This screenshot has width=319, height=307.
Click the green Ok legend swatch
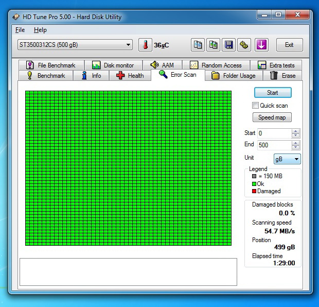pyautogui.click(x=254, y=184)
